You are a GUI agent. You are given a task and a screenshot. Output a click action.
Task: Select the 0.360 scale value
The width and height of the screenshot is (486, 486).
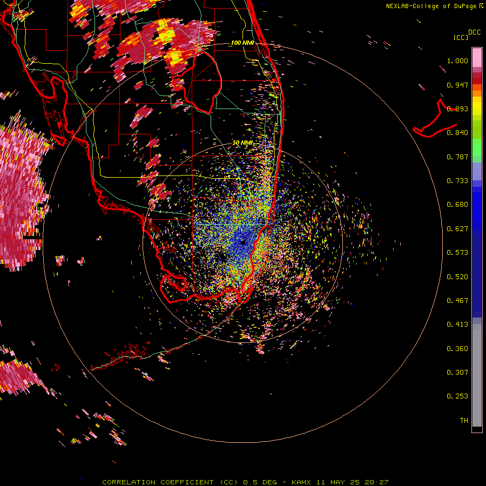click(457, 349)
